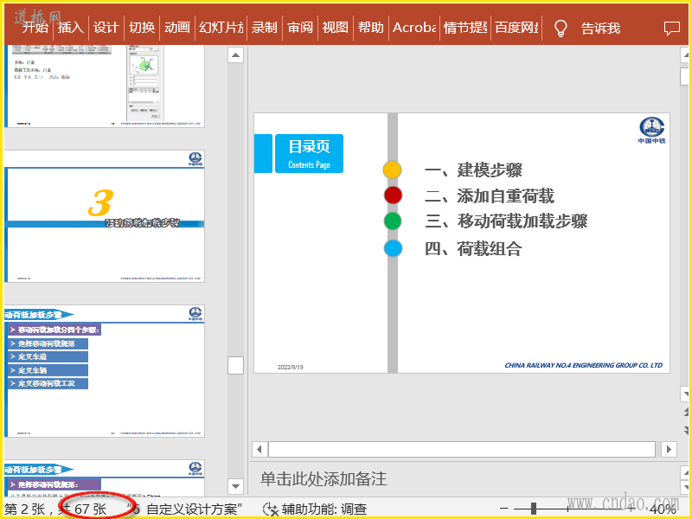Viewport: 692px width, 519px height.
Task: Open the 开始 ribbon tab
Action: pyautogui.click(x=35, y=28)
